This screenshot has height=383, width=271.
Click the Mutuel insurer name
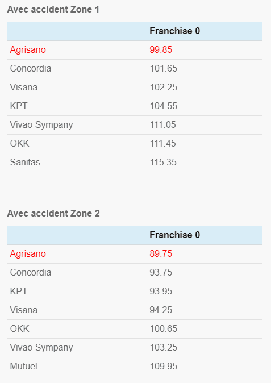24,367
